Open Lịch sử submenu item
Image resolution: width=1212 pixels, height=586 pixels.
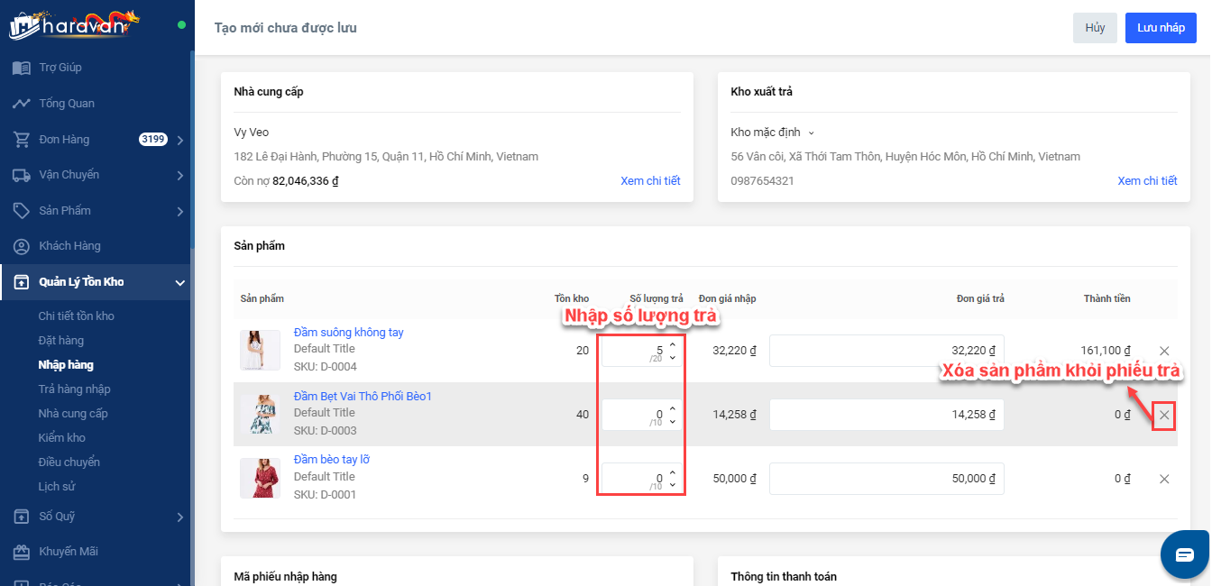pos(56,487)
